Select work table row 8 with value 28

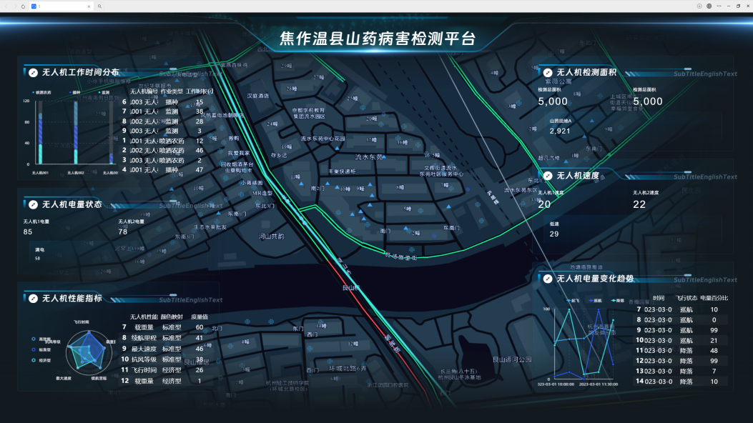[166, 121]
